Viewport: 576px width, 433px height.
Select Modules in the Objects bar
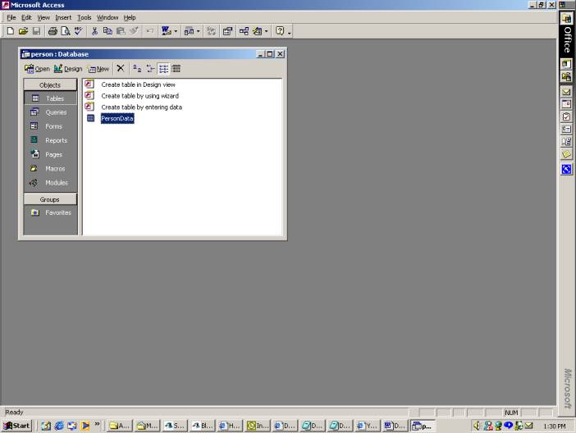50,183
